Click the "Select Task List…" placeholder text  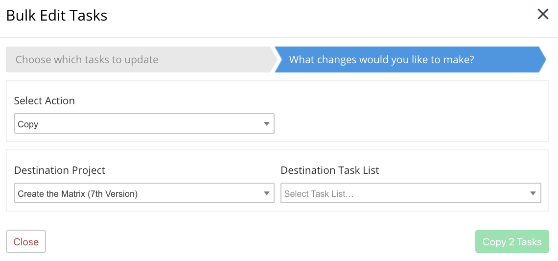tap(319, 194)
